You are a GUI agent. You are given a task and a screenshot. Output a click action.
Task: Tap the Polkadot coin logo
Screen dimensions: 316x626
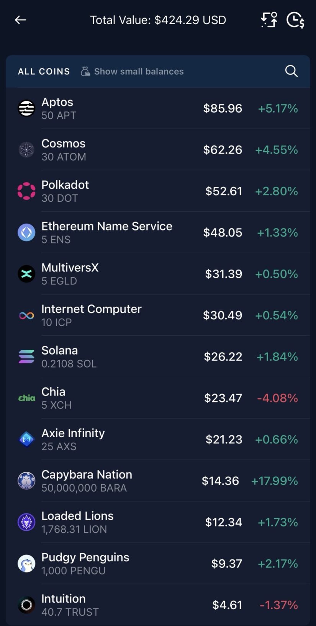pyautogui.click(x=26, y=191)
